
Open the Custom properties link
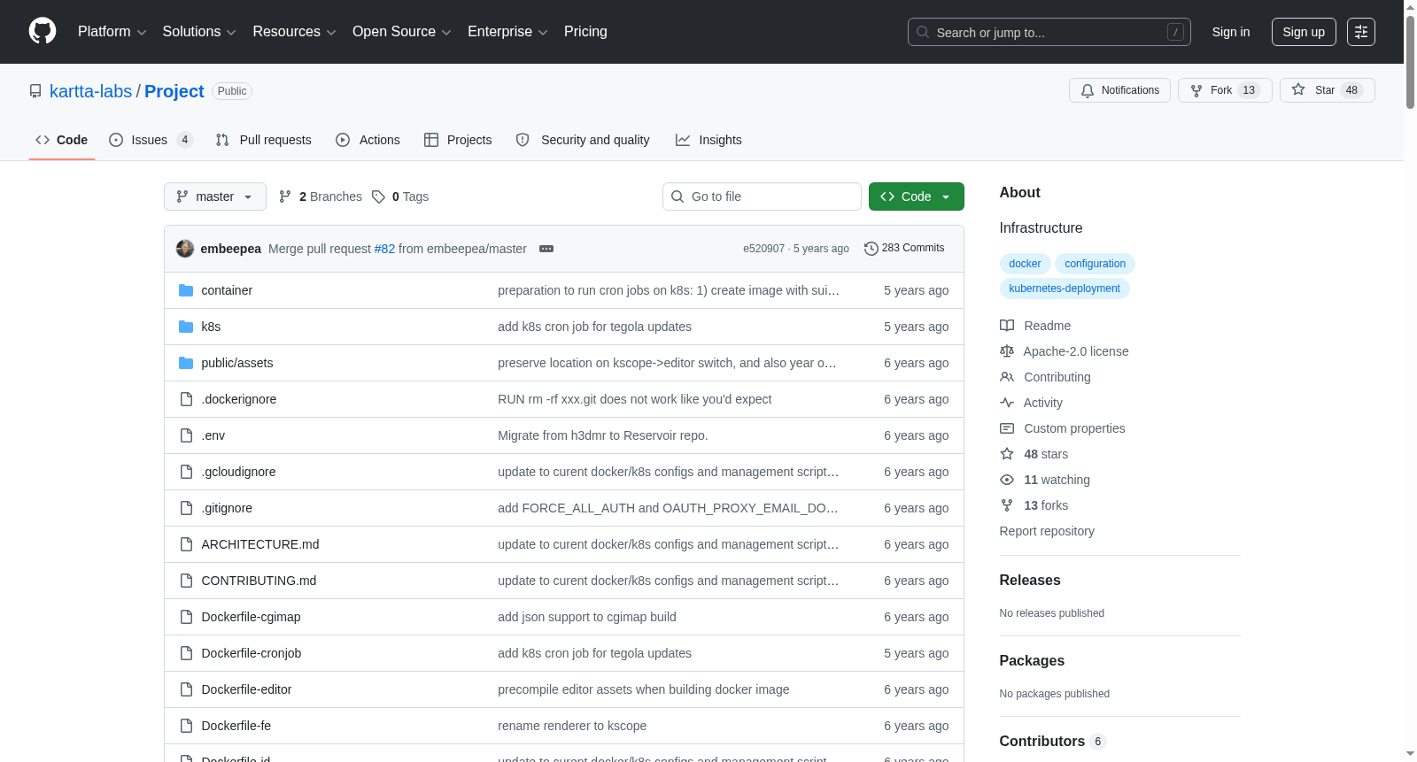coord(1063,428)
